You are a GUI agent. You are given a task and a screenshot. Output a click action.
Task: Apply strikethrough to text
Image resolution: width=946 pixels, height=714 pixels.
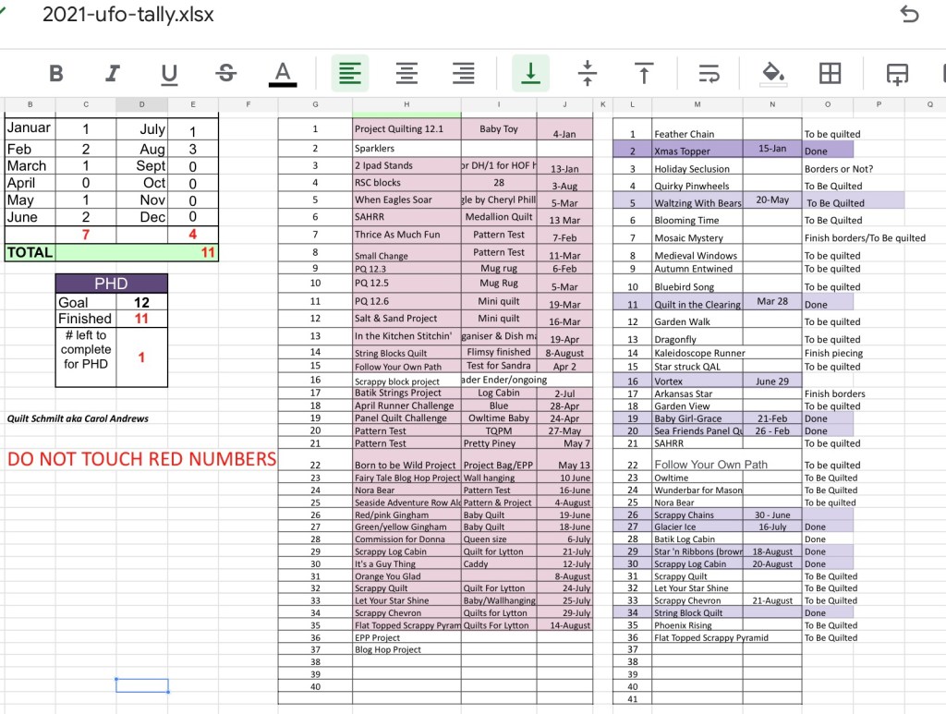pyautogui.click(x=226, y=73)
